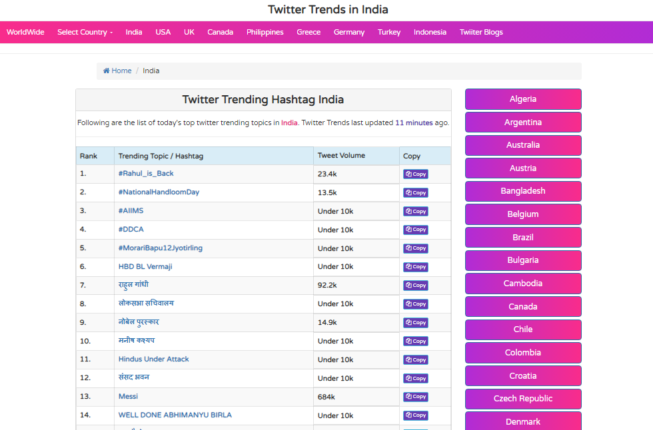Open Twiiter Blogs in navbar
The width and height of the screenshot is (653, 430).
[481, 32]
